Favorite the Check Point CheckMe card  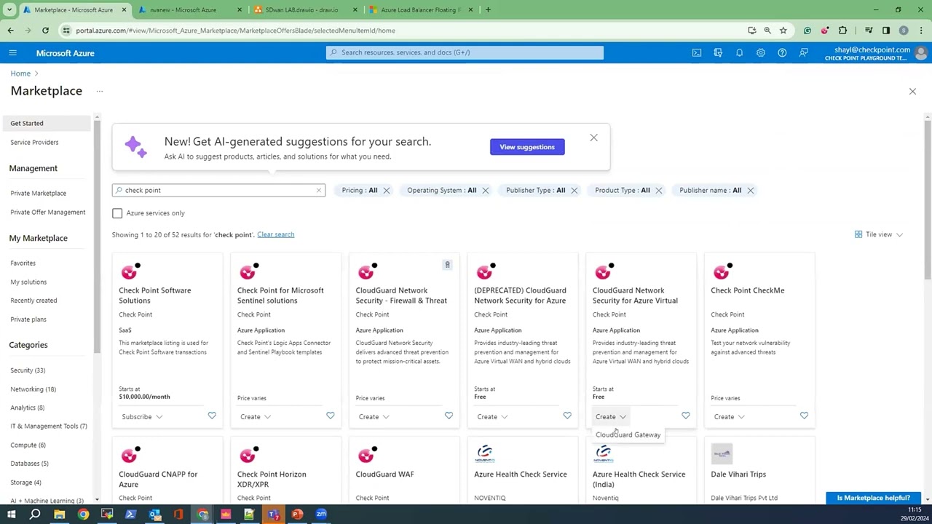coord(804,416)
